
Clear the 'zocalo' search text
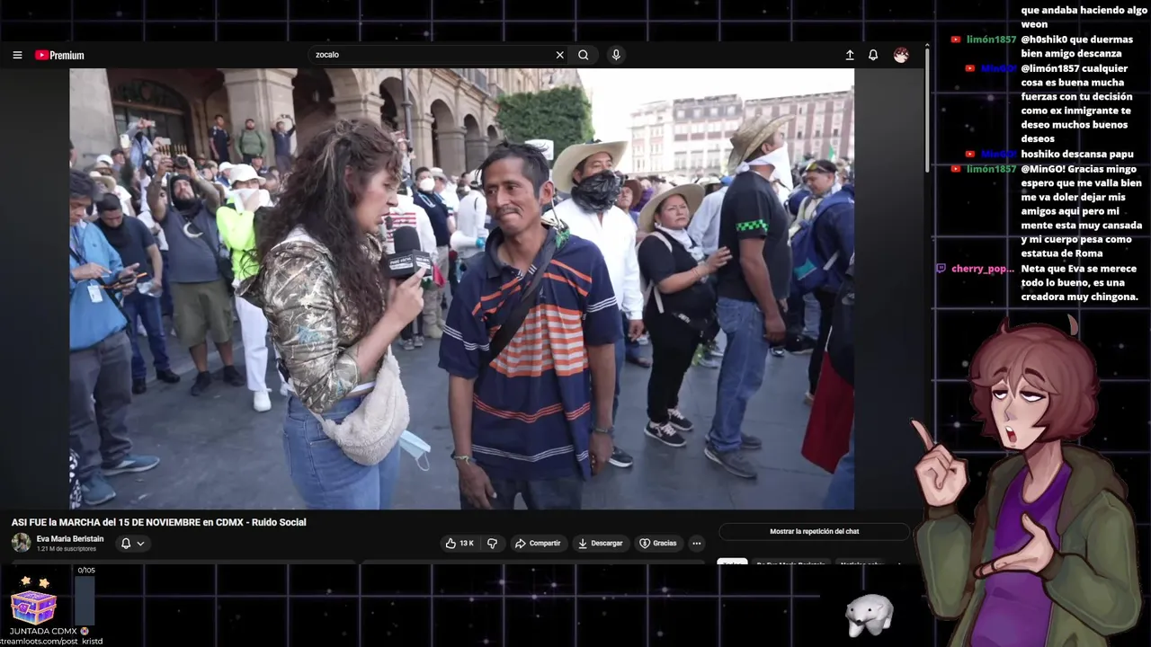[x=559, y=55]
